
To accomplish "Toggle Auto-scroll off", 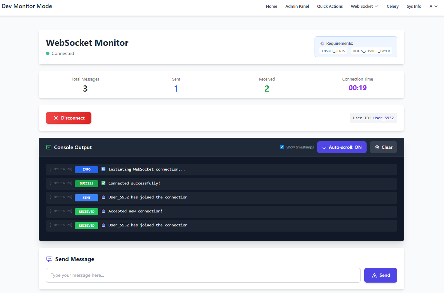I will (x=342, y=147).
